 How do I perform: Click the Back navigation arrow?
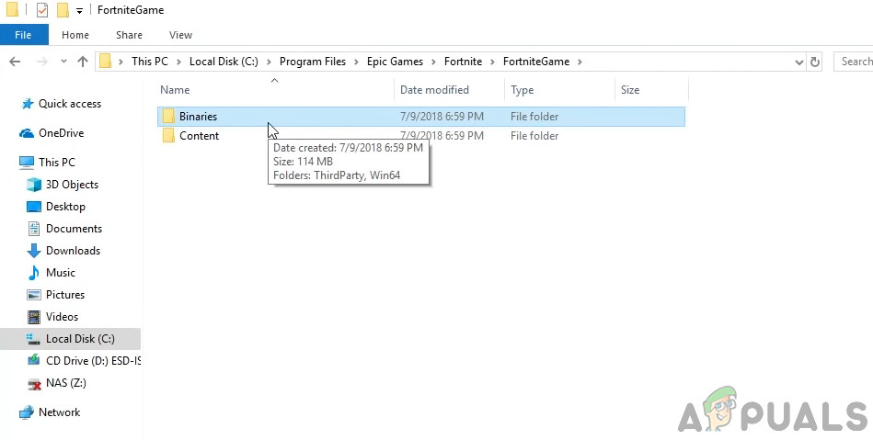pos(15,62)
